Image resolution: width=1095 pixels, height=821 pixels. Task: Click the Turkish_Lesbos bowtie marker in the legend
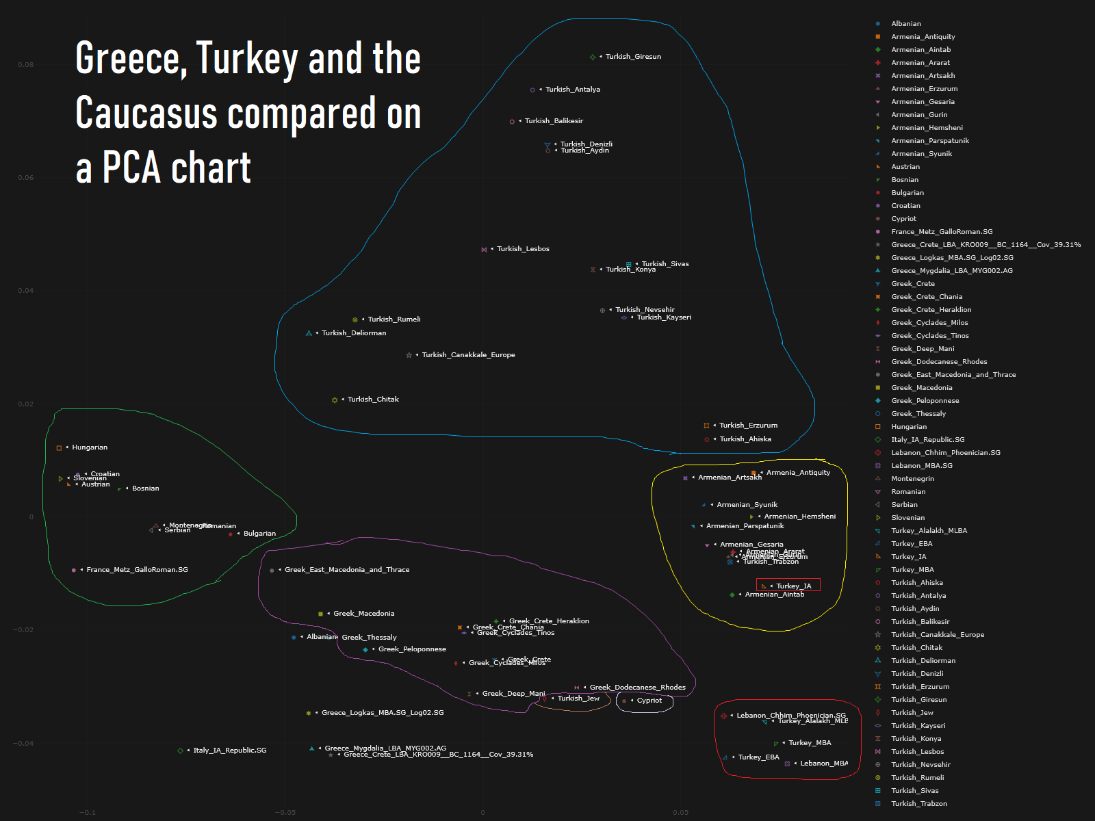pos(878,752)
